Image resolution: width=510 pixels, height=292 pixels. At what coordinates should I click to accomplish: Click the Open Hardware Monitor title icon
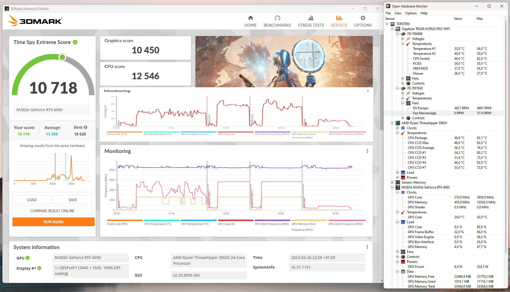click(x=388, y=6)
